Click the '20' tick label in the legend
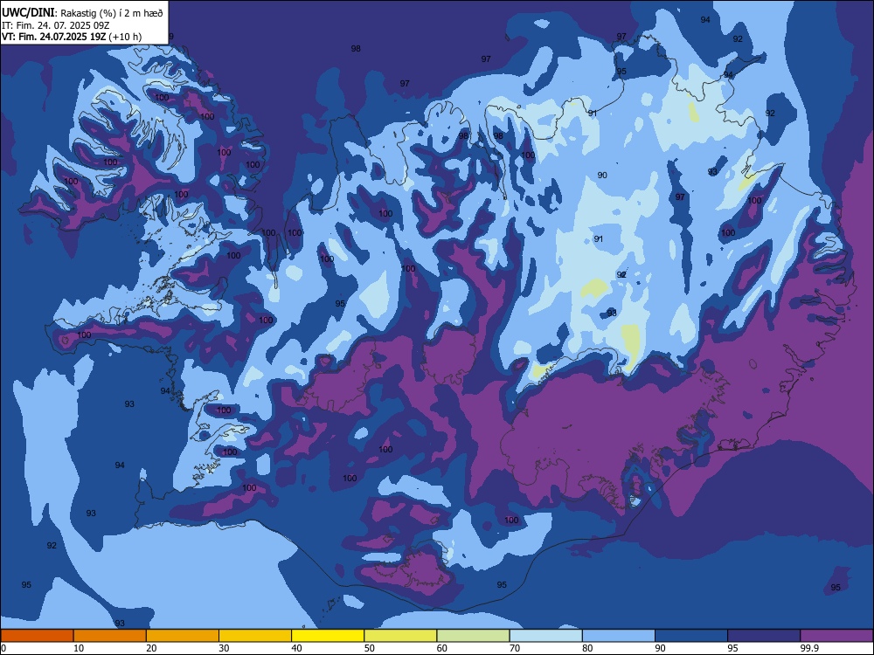Screen dimensions: 874x655 point(151,648)
